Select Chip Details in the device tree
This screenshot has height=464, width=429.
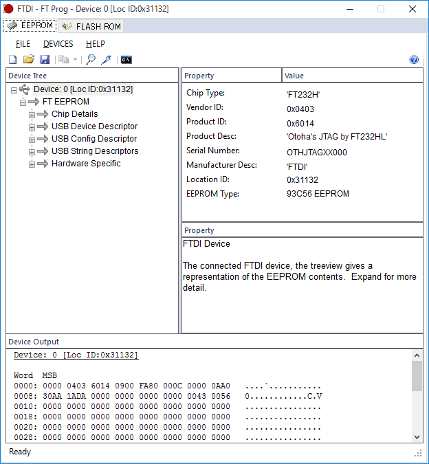point(74,114)
